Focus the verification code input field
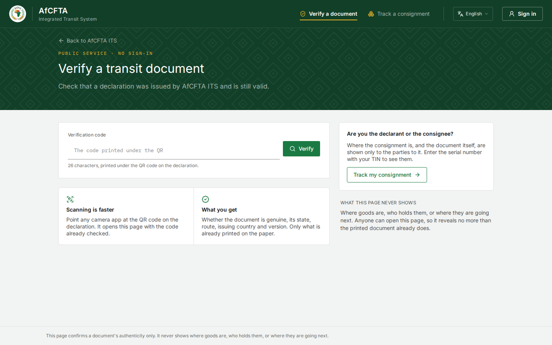The image size is (552, 345). pyautogui.click(x=174, y=150)
